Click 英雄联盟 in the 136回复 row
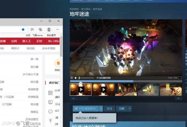 click(x=33, y=97)
